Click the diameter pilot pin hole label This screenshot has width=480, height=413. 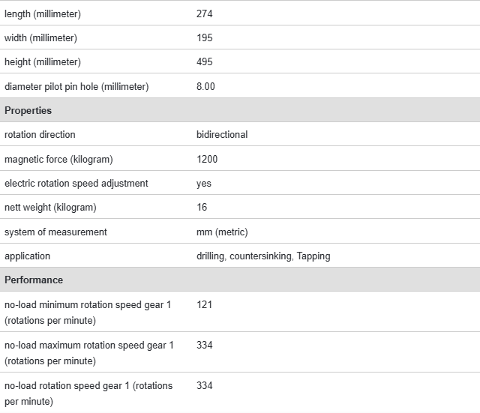pos(76,86)
